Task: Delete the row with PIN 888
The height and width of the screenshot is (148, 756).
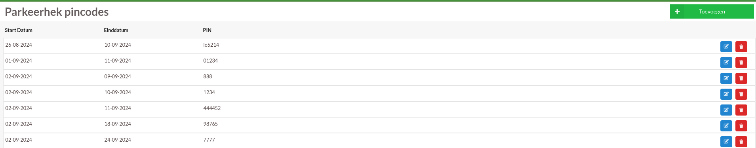Action: click(741, 78)
